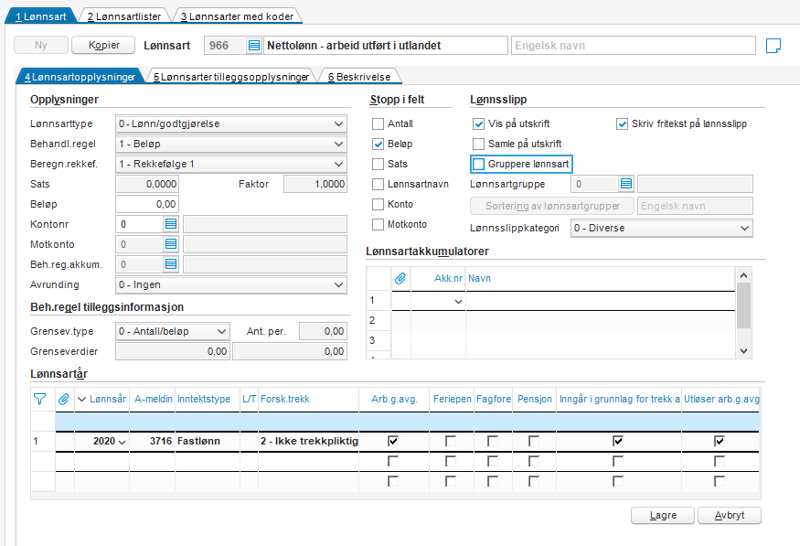
Task: Click the chevron beside Lønnsår column header
Action: click(x=81, y=399)
